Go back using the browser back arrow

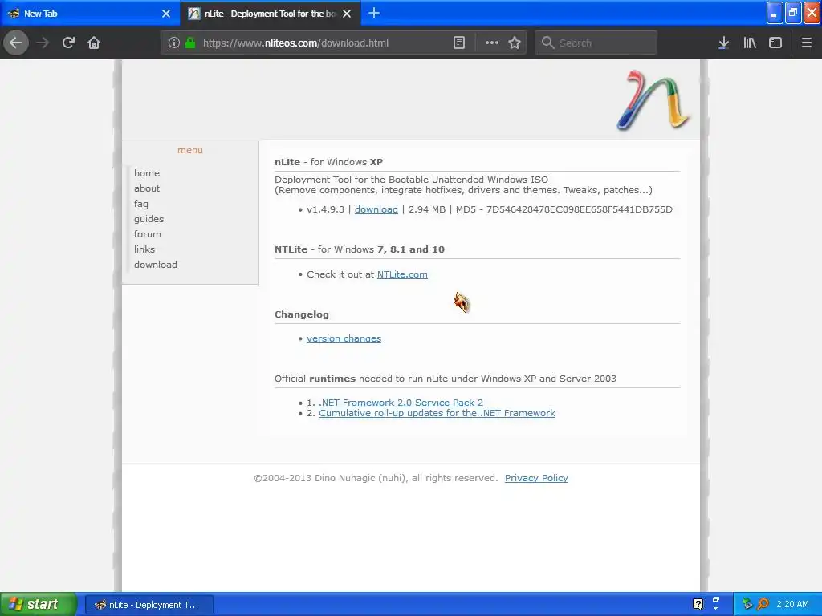(16, 43)
